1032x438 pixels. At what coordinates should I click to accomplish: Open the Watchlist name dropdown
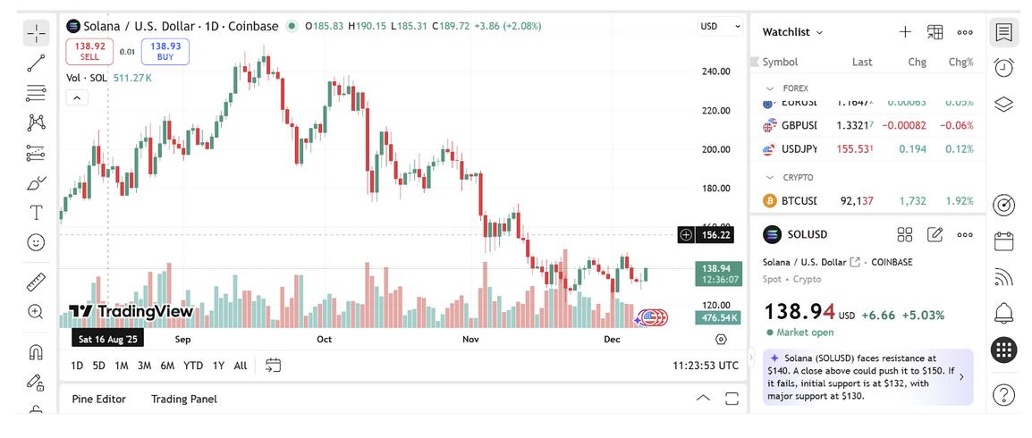pos(792,32)
